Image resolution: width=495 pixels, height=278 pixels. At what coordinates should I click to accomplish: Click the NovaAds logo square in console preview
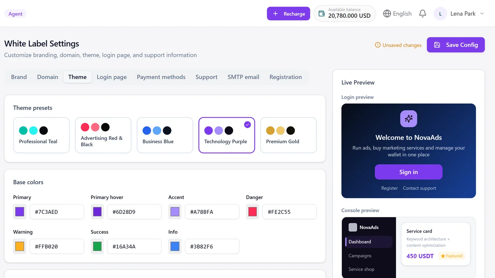pos(353,227)
